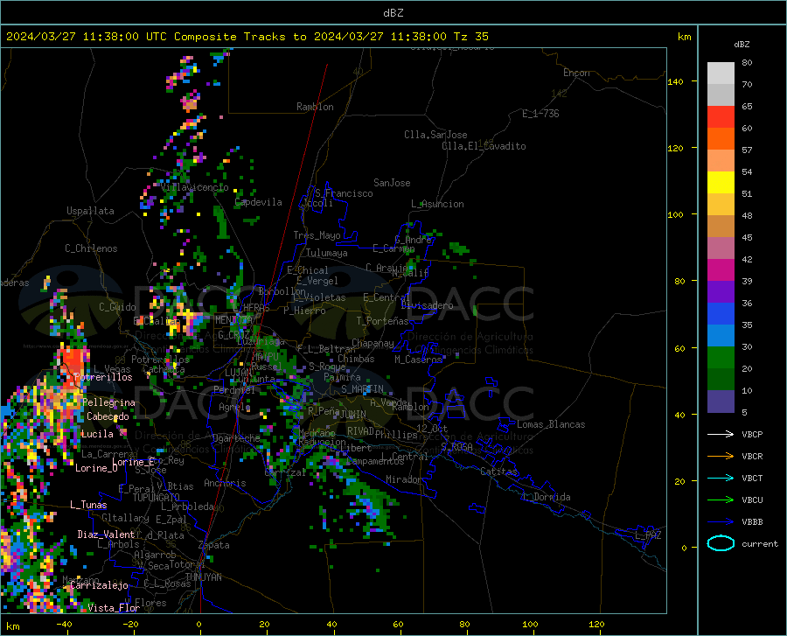Viewport: 787px width, 636px height.
Task: Click the 'Anchoris' map label
Action: pos(225,483)
